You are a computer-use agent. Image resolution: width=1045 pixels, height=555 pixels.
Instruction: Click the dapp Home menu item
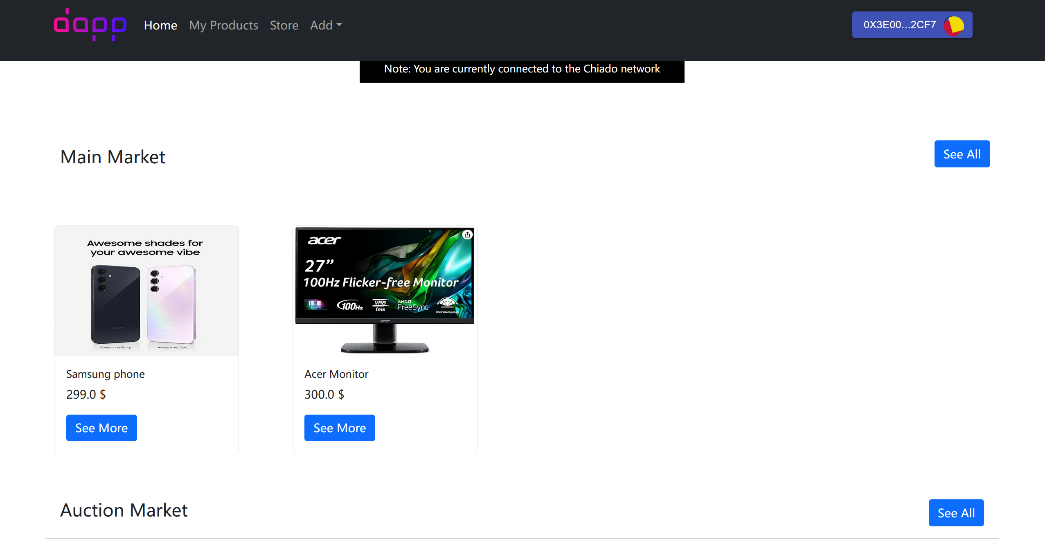[160, 25]
